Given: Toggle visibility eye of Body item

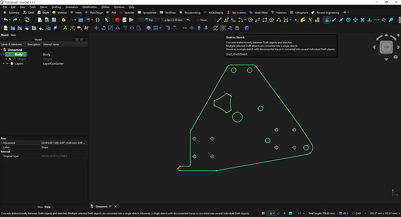Looking at the screenshot, I should coord(8,55).
